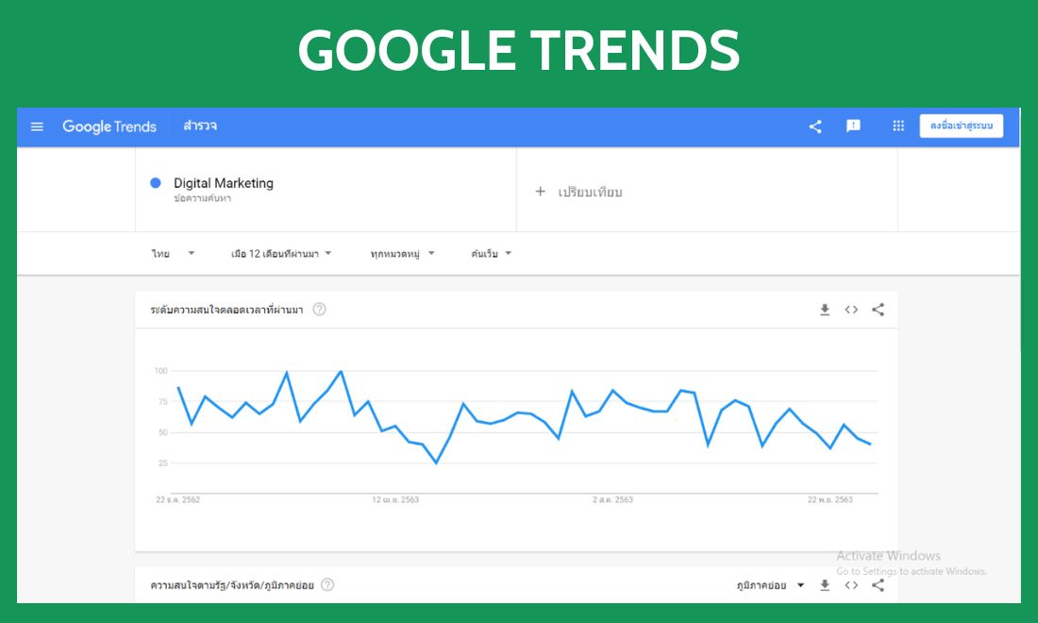Click the sign-in button

click(962, 126)
